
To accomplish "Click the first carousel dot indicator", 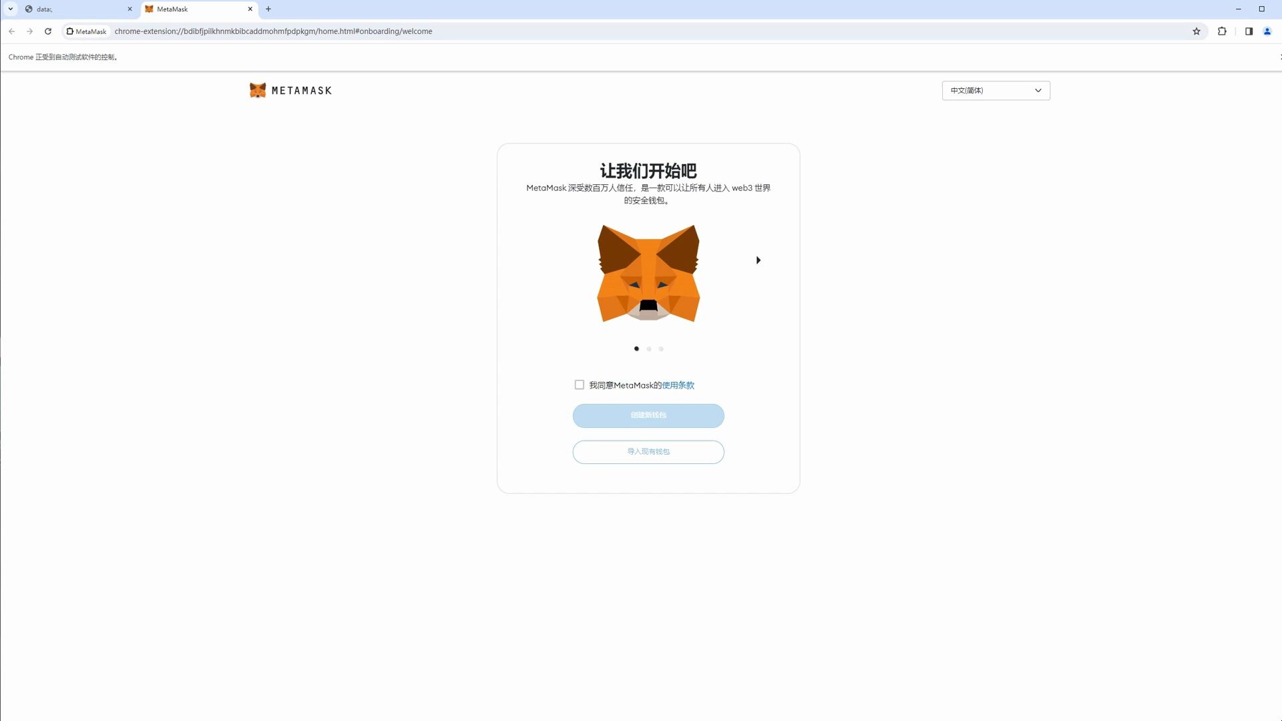I will click(636, 348).
